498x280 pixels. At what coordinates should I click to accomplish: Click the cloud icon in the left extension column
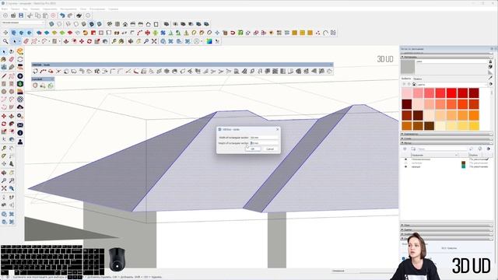tap(20, 107)
